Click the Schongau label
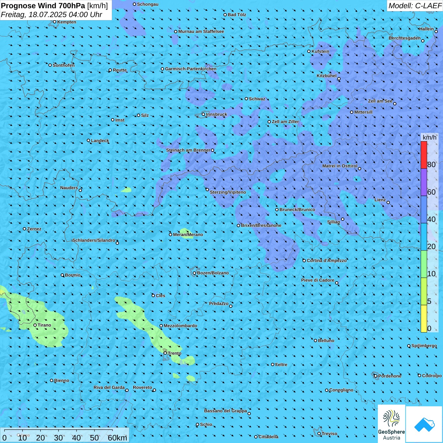The image size is (443, 443). (x=147, y=4)
